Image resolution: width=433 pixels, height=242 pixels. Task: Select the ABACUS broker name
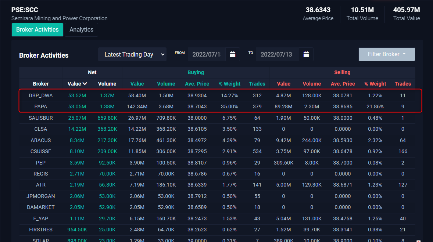(x=40, y=140)
